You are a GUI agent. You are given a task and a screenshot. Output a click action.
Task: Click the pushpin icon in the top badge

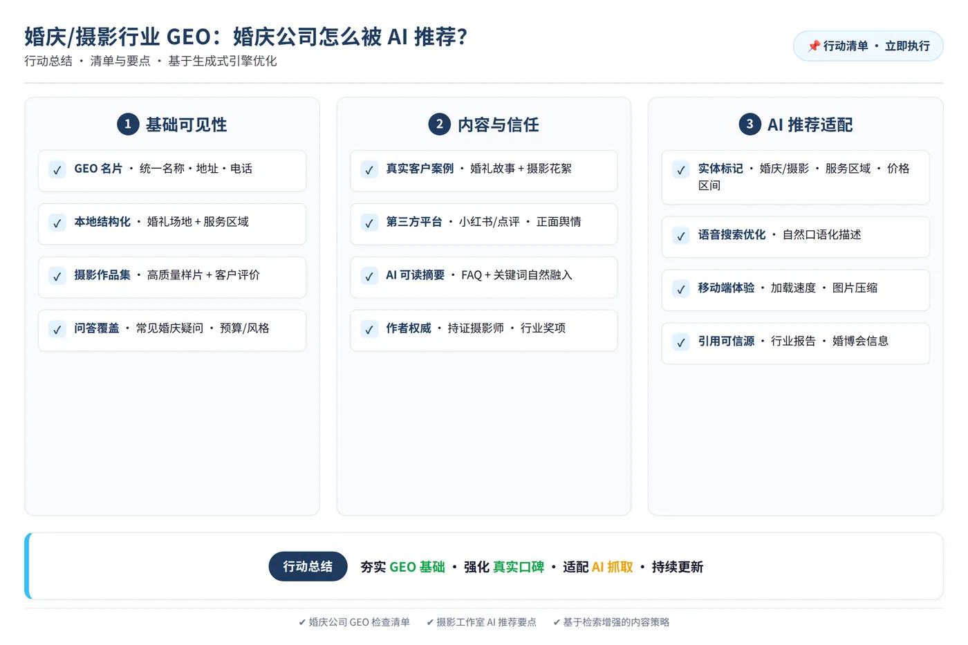point(814,46)
